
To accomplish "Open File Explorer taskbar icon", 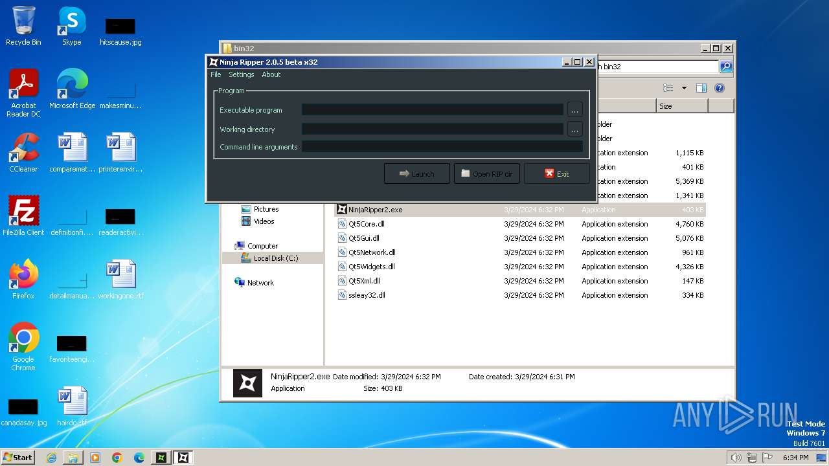I will tap(73, 458).
